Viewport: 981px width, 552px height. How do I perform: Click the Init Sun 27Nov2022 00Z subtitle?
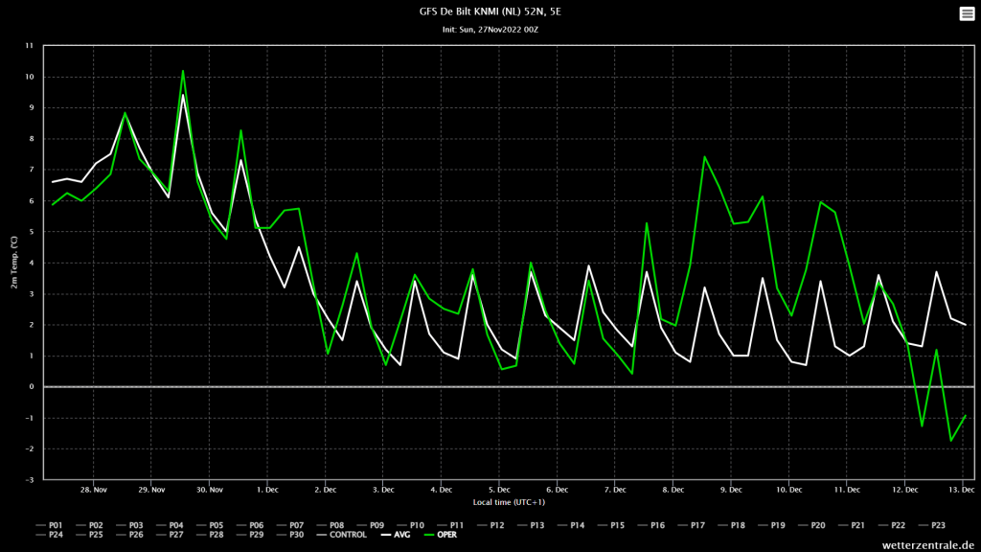(x=490, y=30)
